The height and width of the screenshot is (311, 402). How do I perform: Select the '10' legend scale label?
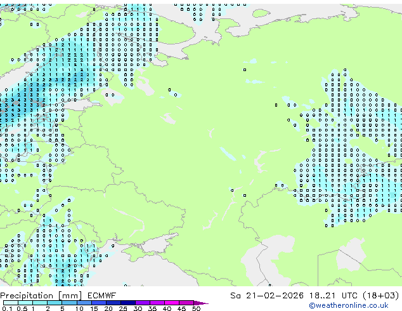(79, 308)
